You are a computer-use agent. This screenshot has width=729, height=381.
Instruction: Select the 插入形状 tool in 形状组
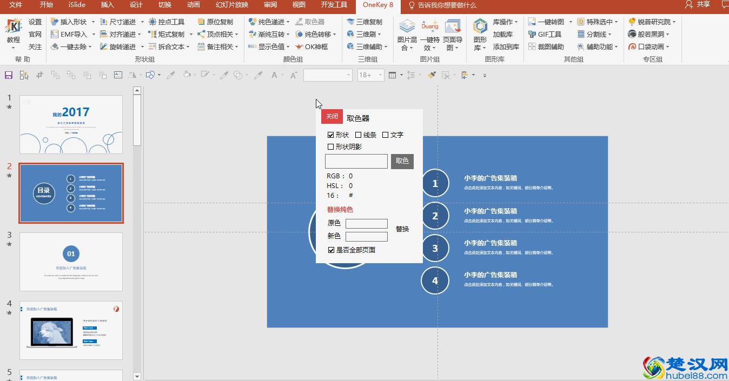pos(70,21)
